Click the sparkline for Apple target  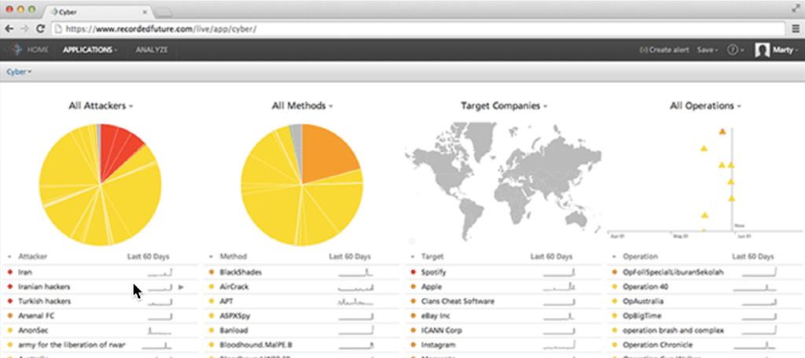tap(560, 286)
